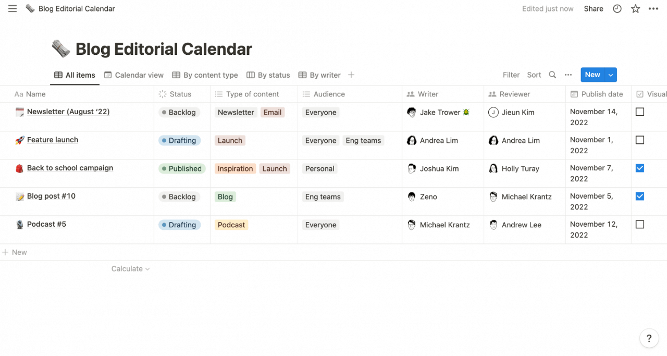667x356 pixels.
Task: Open page history via the clock icon
Action: click(617, 8)
